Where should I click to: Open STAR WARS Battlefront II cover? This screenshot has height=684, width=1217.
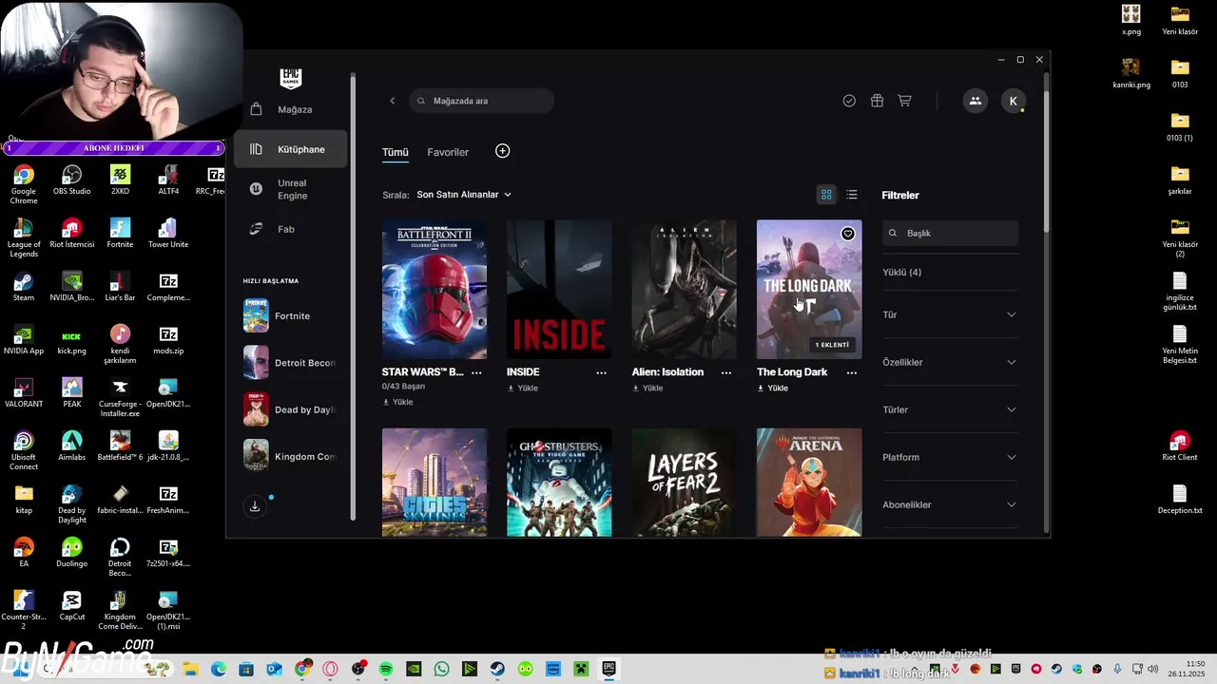click(x=435, y=290)
